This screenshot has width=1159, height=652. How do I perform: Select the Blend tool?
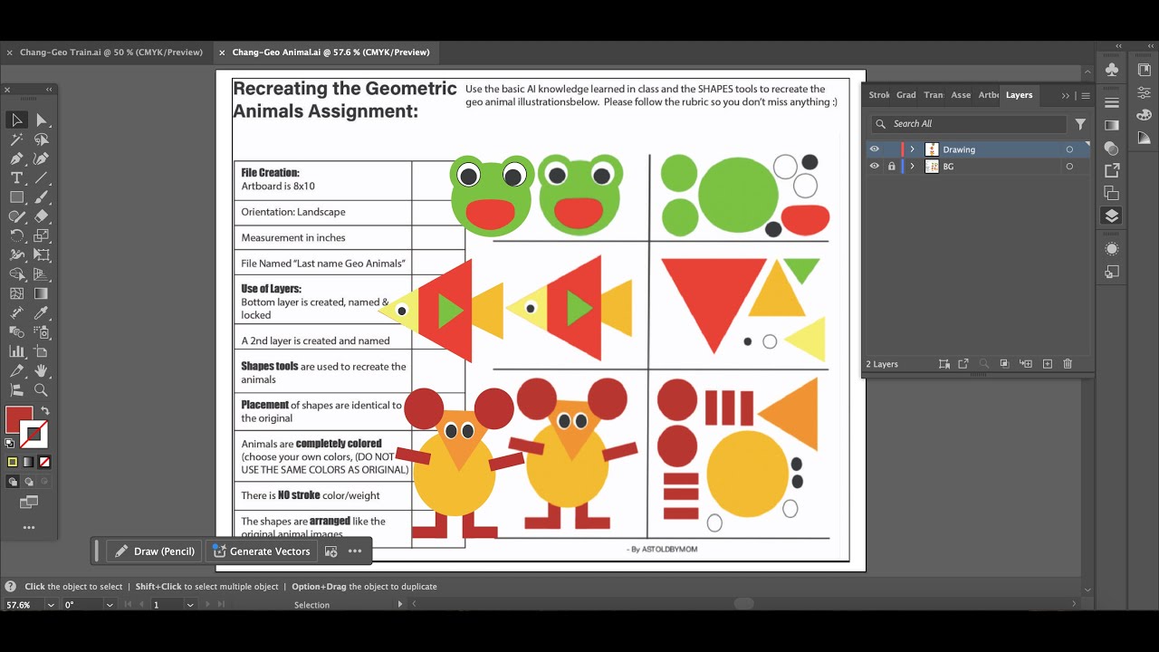16,332
